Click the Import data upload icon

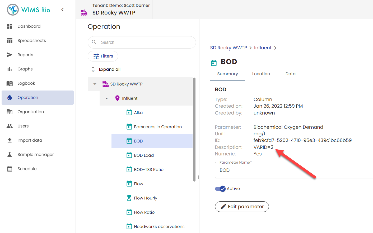10,140
